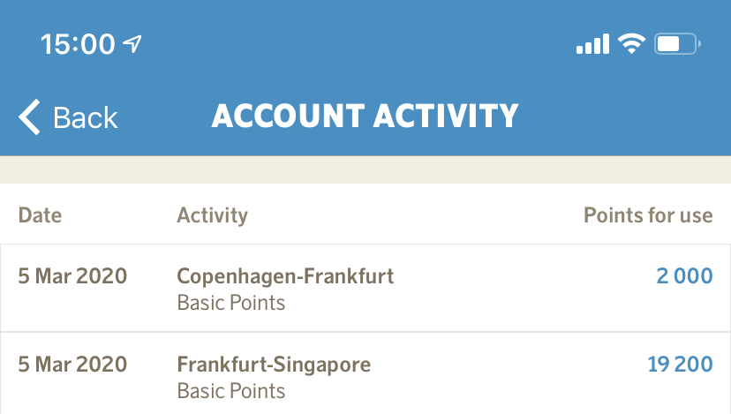The width and height of the screenshot is (731, 414).
Task: Select the 2 000 points value
Action: [x=684, y=276]
